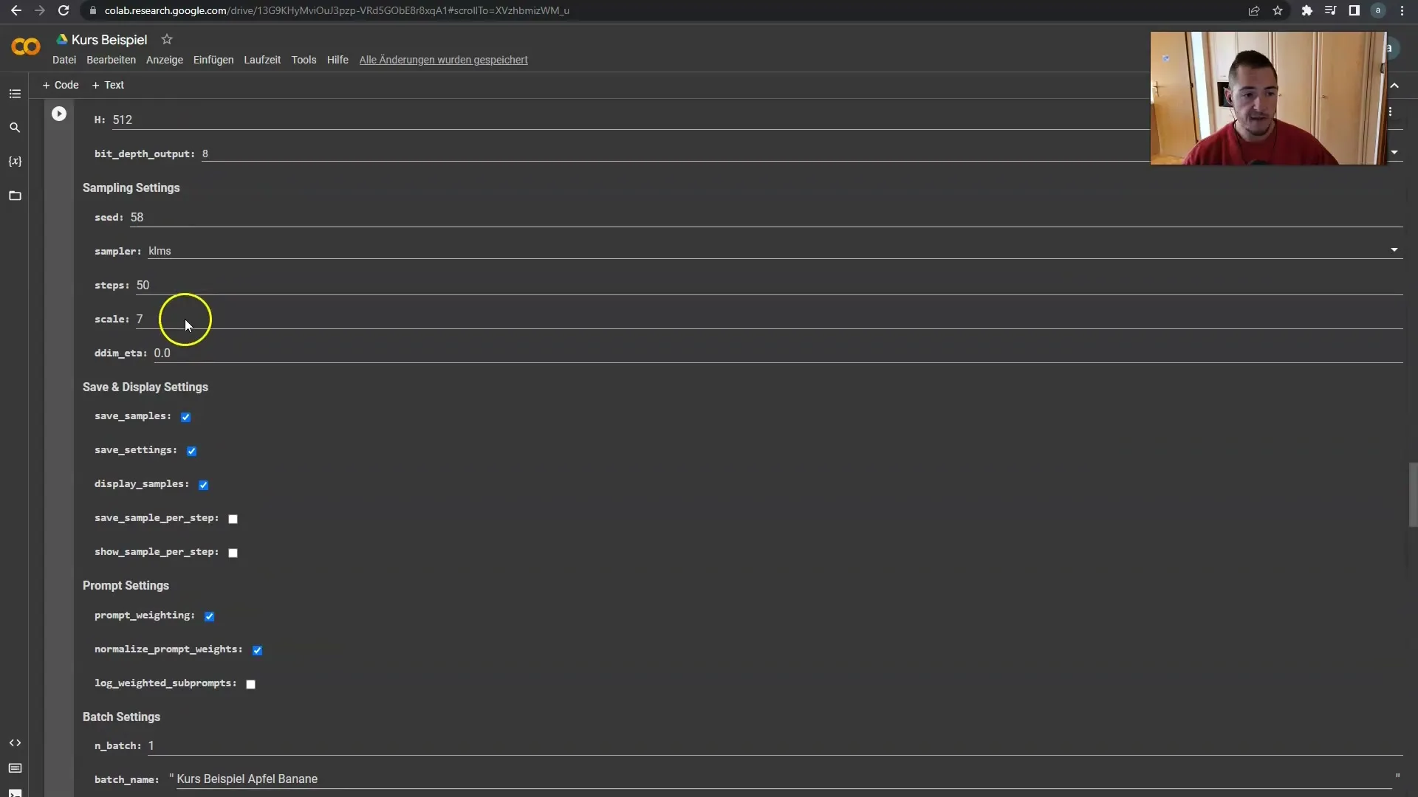Click the Einfügen menu item
1418x797 pixels.
coord(212,59)
